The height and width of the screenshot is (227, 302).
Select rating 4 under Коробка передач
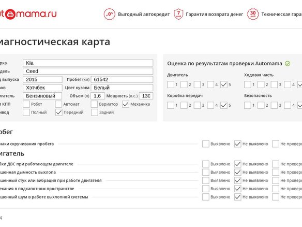[x=210, y=105]
